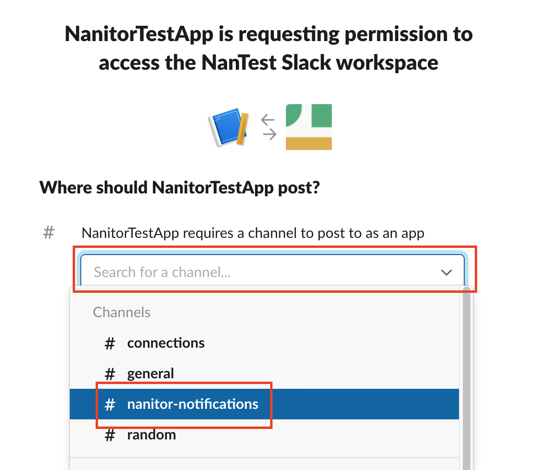This screenshot has width=546, height=470.
Task: Click the permission request title text
Action: pyautogui.click(x=268, y=48)
